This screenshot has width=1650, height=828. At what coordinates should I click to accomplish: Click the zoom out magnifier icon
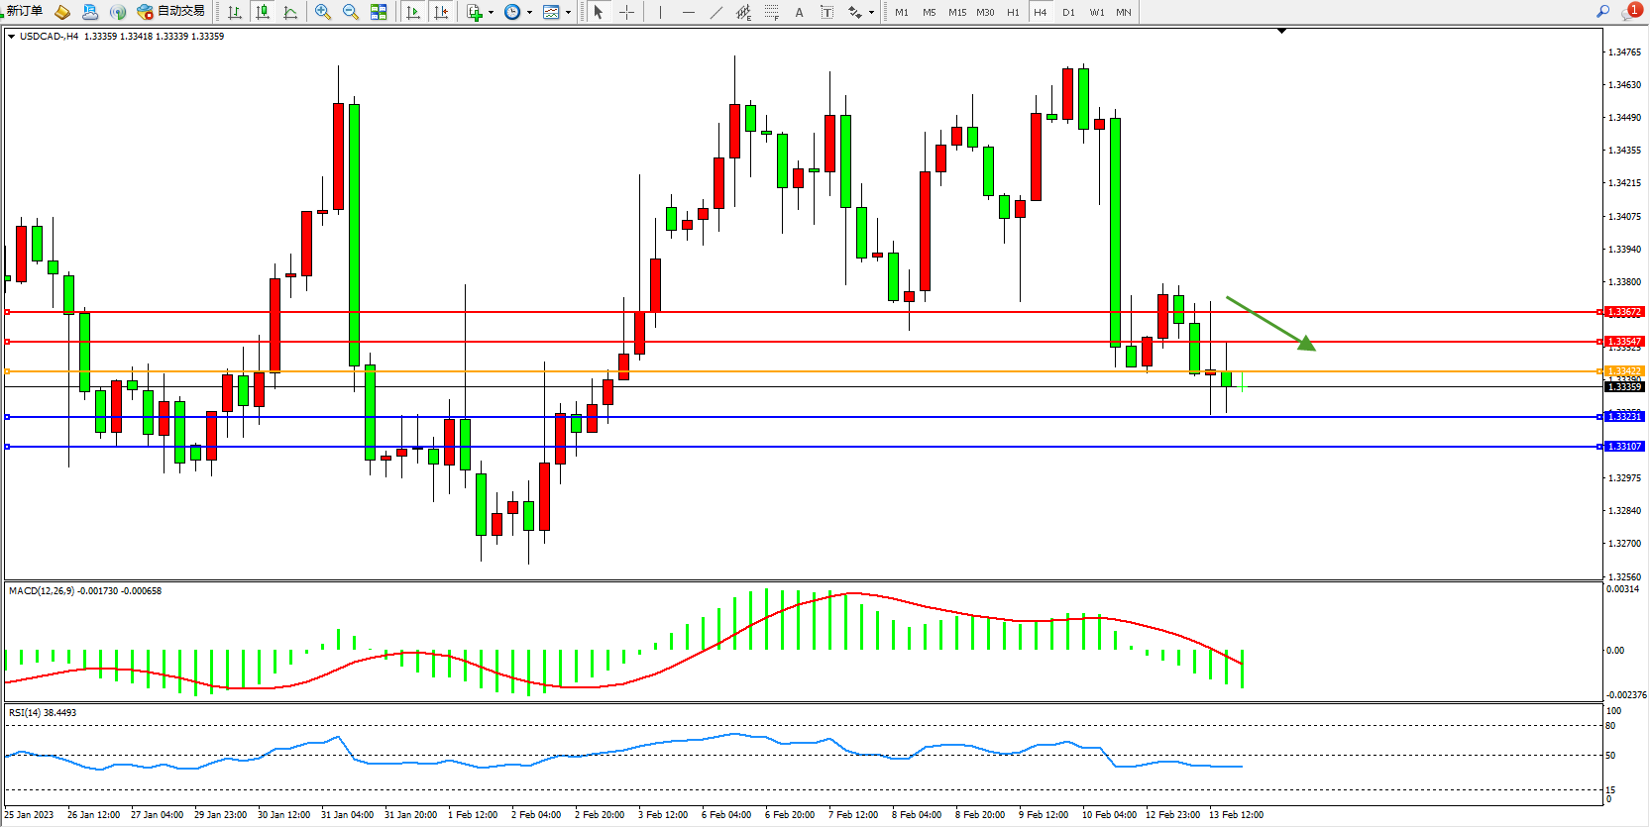tap(350, 12)
